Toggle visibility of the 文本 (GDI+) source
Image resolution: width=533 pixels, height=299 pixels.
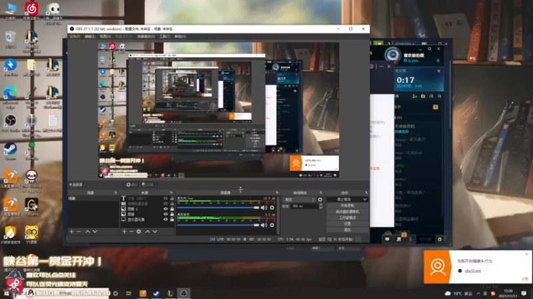point(165,199)
